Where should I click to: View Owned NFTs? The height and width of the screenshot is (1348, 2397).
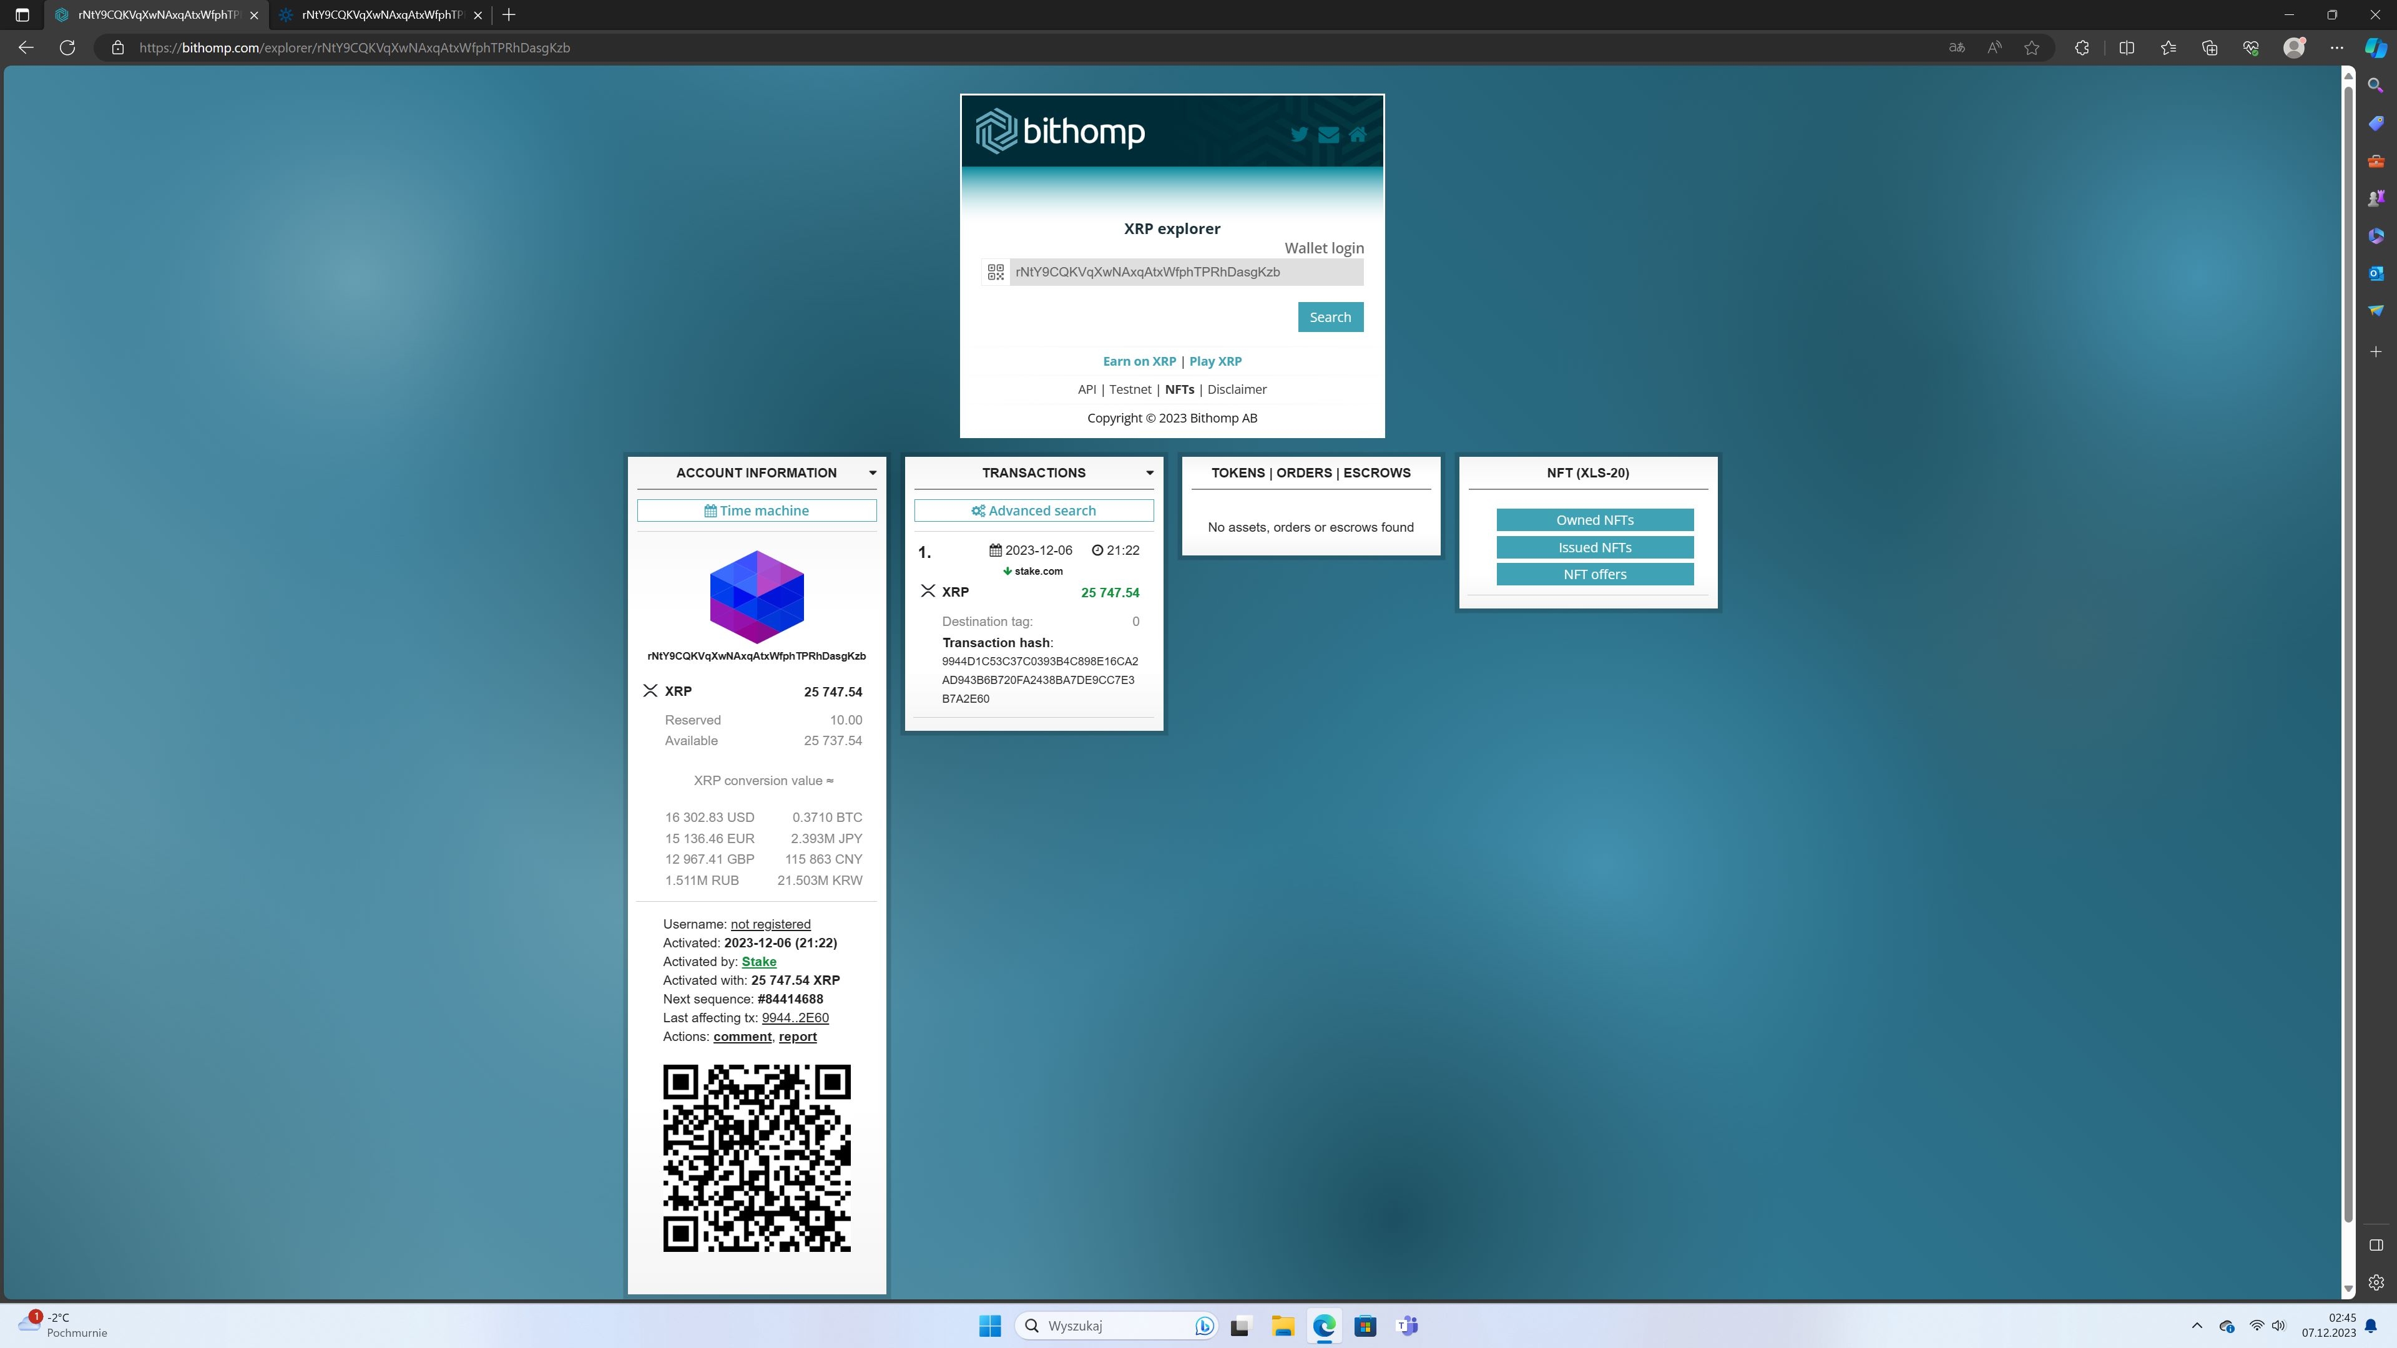1595,520
